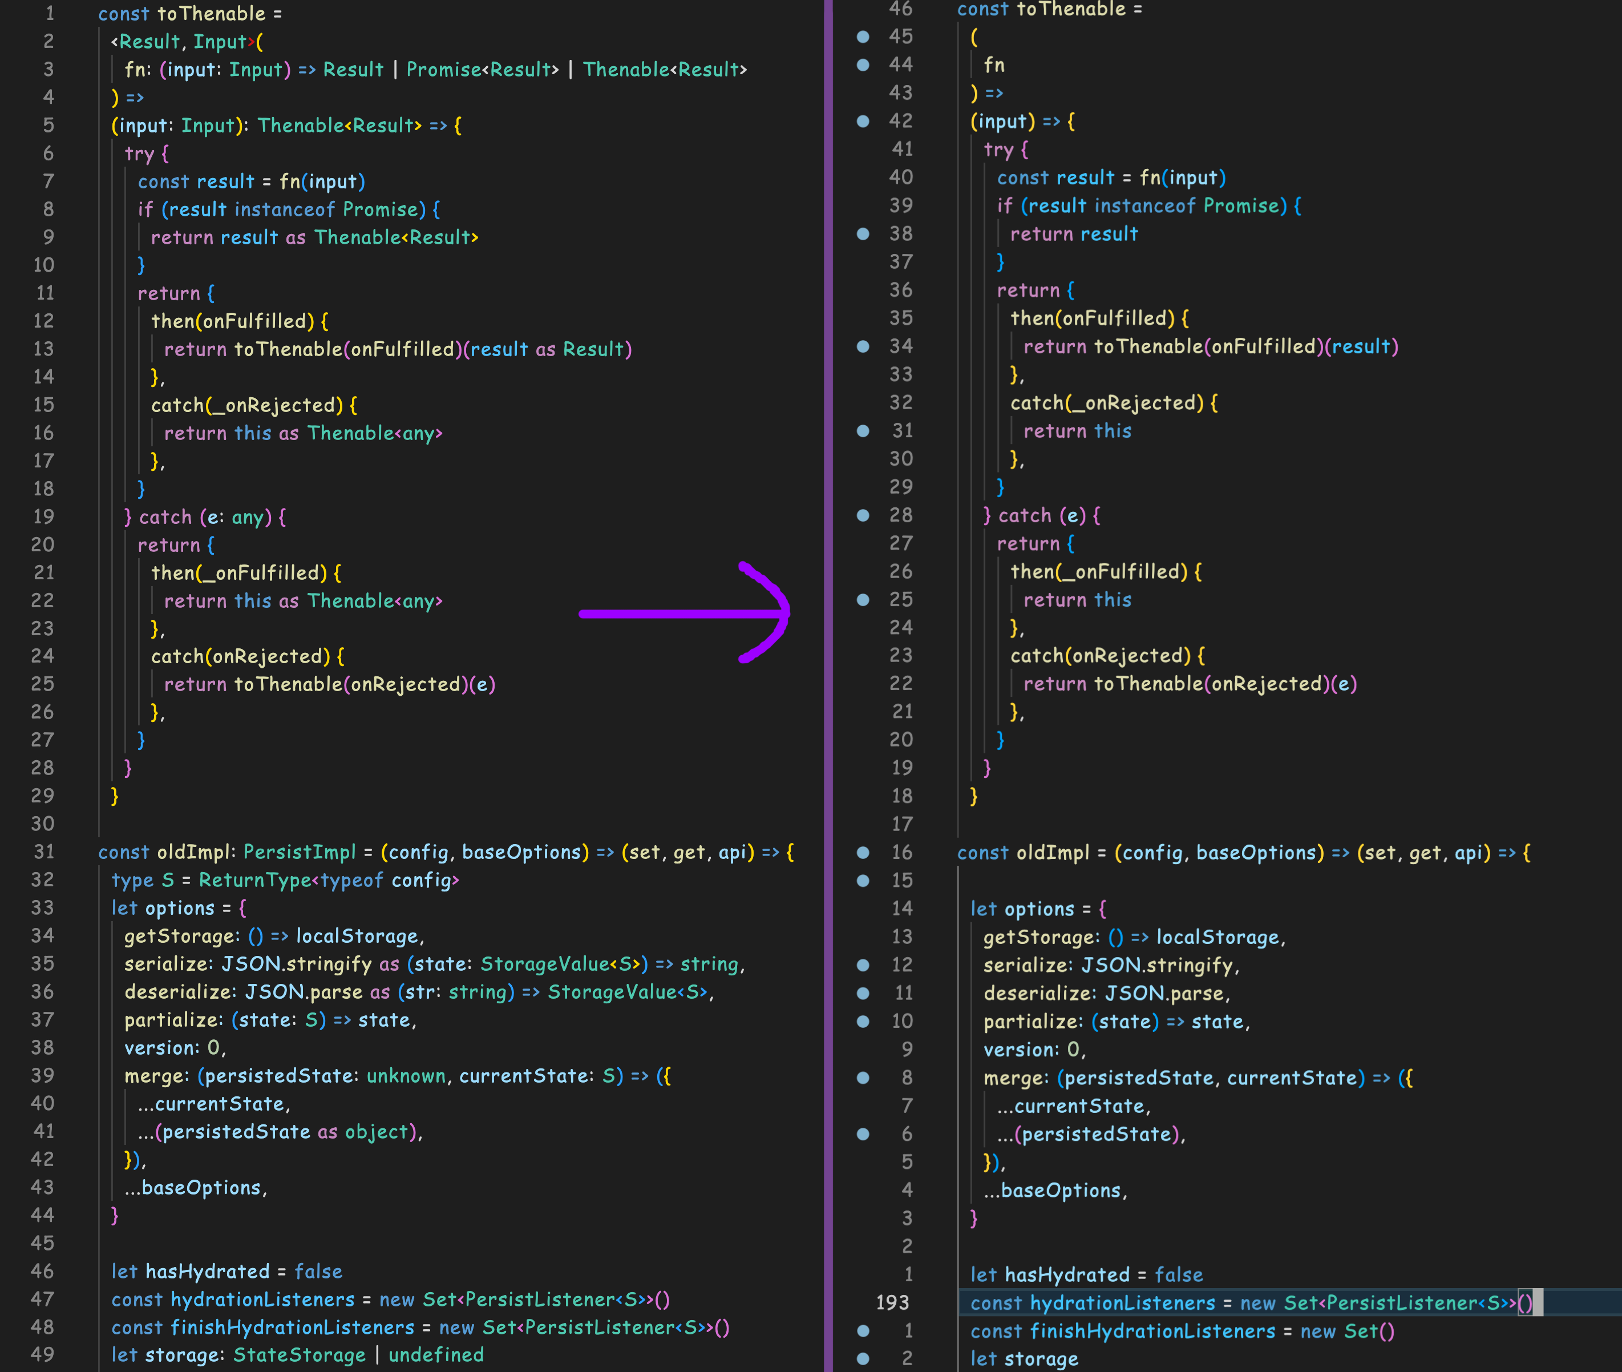This screenshot has width=1622, height=1372.
Task: Click the toThenable declaration on line 1
Action: pyautogui.click(x=190, y=13)
